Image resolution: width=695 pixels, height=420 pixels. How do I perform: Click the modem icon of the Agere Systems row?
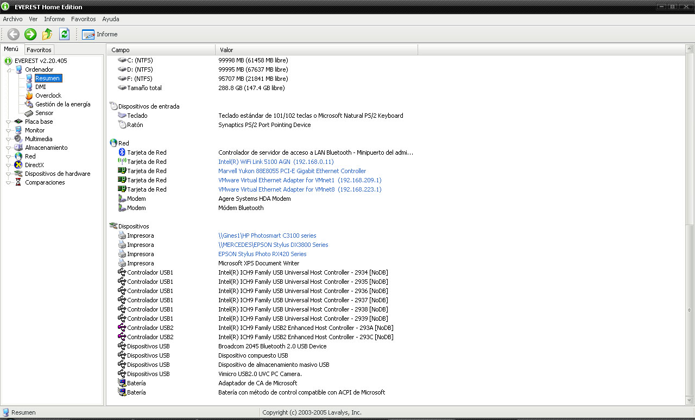tap(122, 199)
